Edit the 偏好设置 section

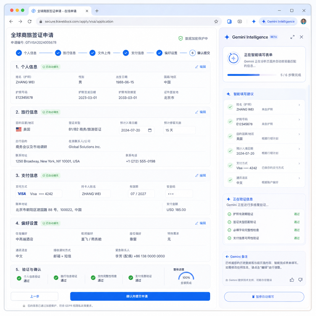pos(201,223)
